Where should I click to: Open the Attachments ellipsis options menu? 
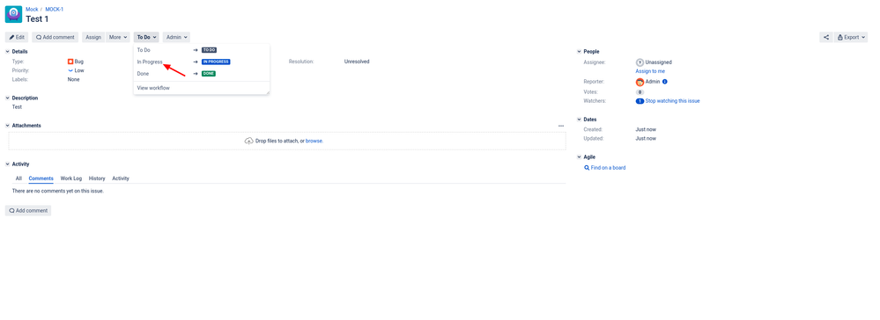(560, 126)
